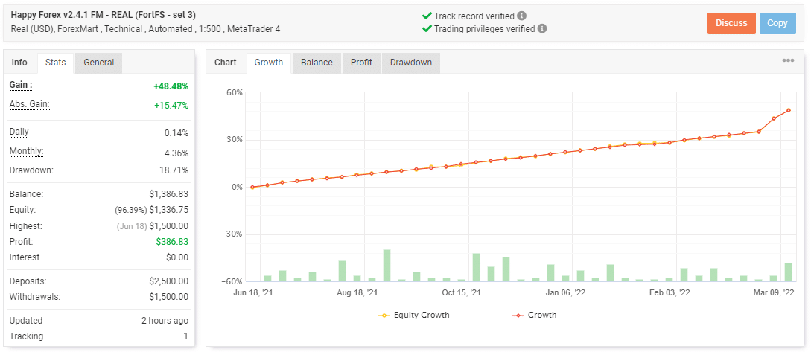811x352 pixels.
Task: Click the $1,386.83 balance value
Action: [168, 194]
